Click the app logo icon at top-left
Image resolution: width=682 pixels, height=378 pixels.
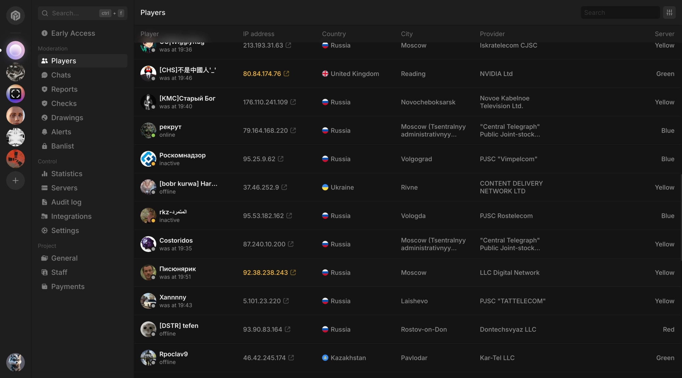pos(15,15)
